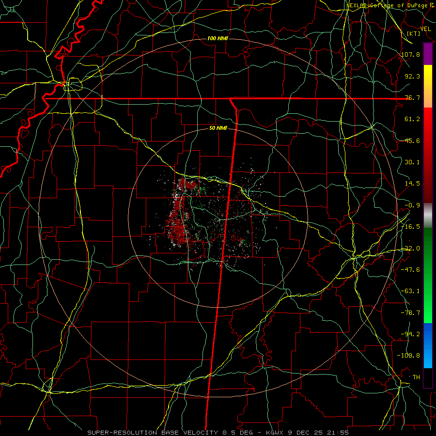Click the 107.8 value on velocity scale
436x436 pixels.
[x=411, y=54]
